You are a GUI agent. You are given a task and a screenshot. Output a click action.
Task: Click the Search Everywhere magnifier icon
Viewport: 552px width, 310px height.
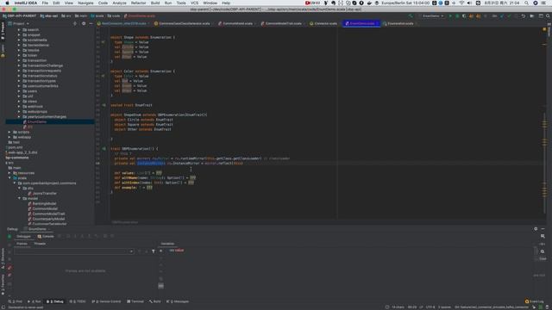pos(548,16)
